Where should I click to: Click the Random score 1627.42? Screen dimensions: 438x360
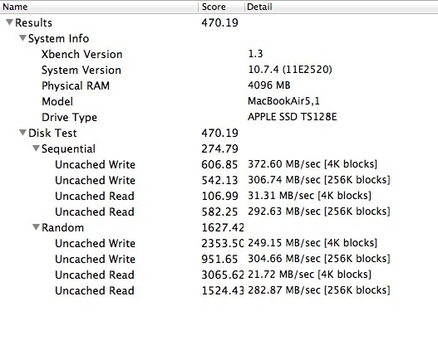[x=223, y=227]
